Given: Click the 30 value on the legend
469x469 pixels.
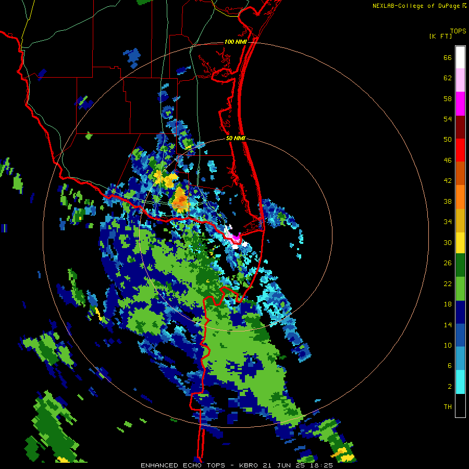Looking at the screenshot, I should pos(448,242).
